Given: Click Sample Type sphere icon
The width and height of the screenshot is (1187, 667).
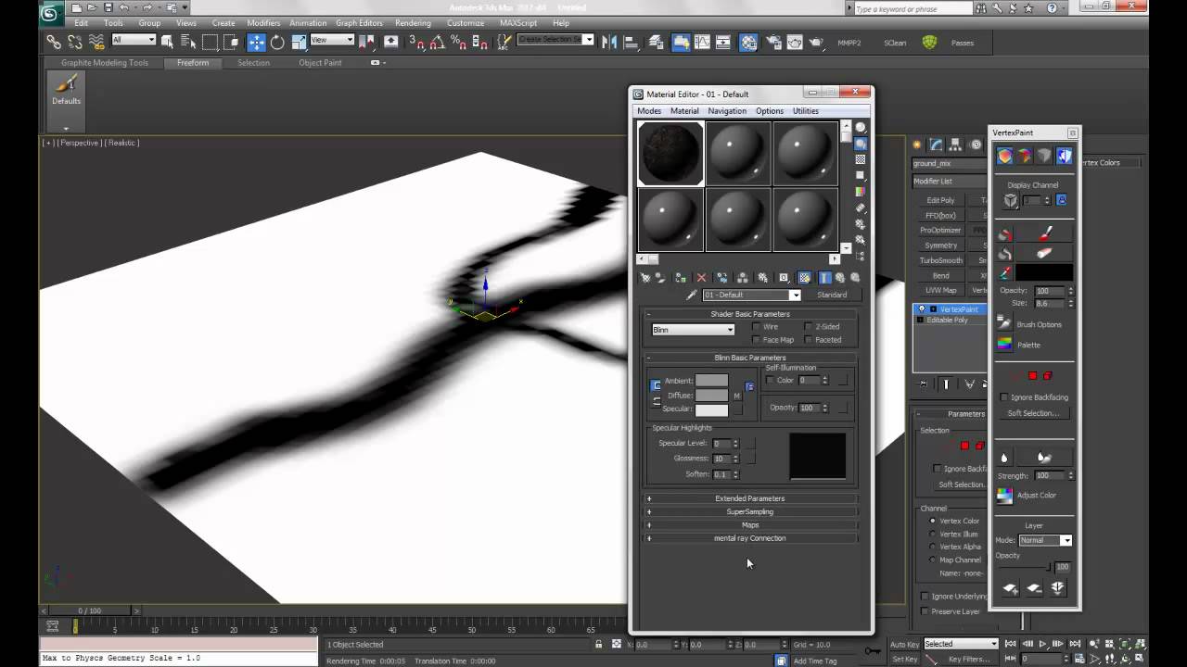Looking at the screenshot, I should (x=861, y=127).
